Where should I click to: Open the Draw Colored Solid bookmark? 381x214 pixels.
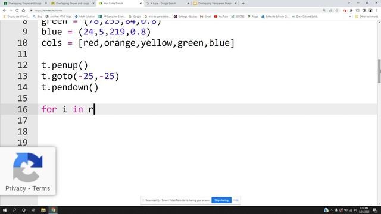click(x=305, y=17)
